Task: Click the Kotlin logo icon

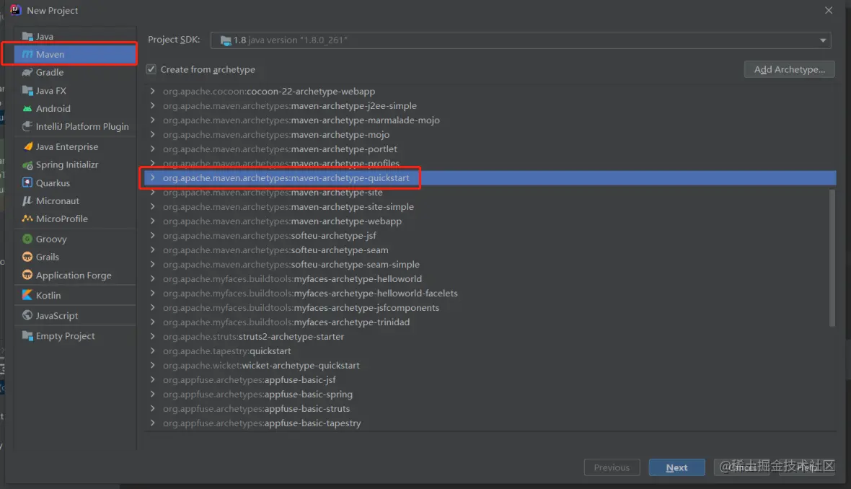Action: pyautogui.click(x=27, y=295)
